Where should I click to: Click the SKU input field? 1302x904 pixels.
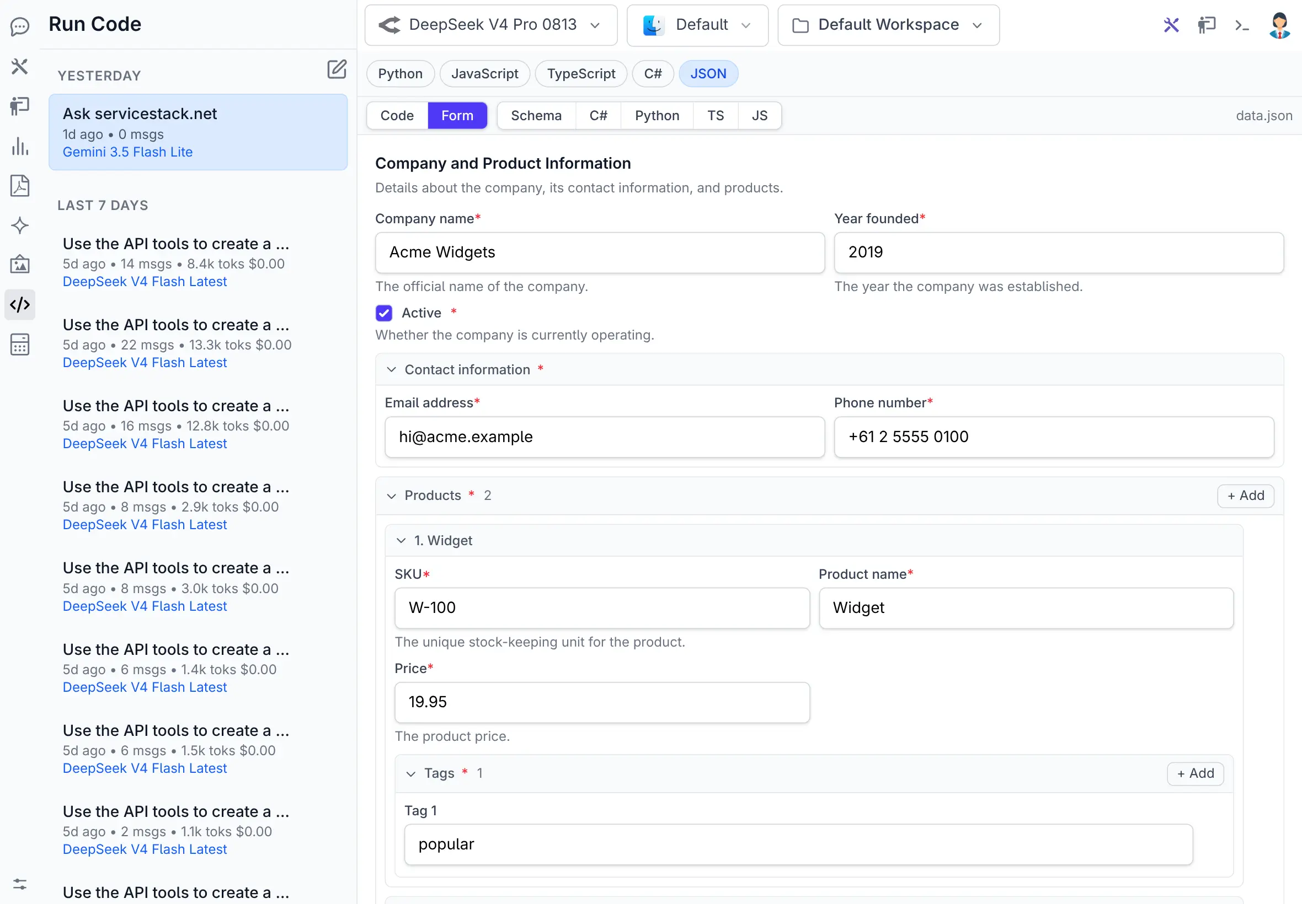[x=602, y=609]
